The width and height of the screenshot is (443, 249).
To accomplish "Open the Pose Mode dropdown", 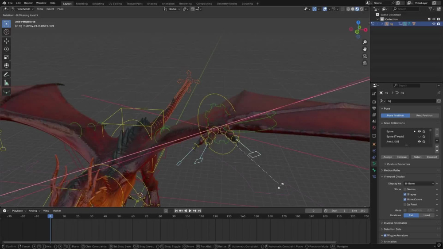I will pos(23,9).
